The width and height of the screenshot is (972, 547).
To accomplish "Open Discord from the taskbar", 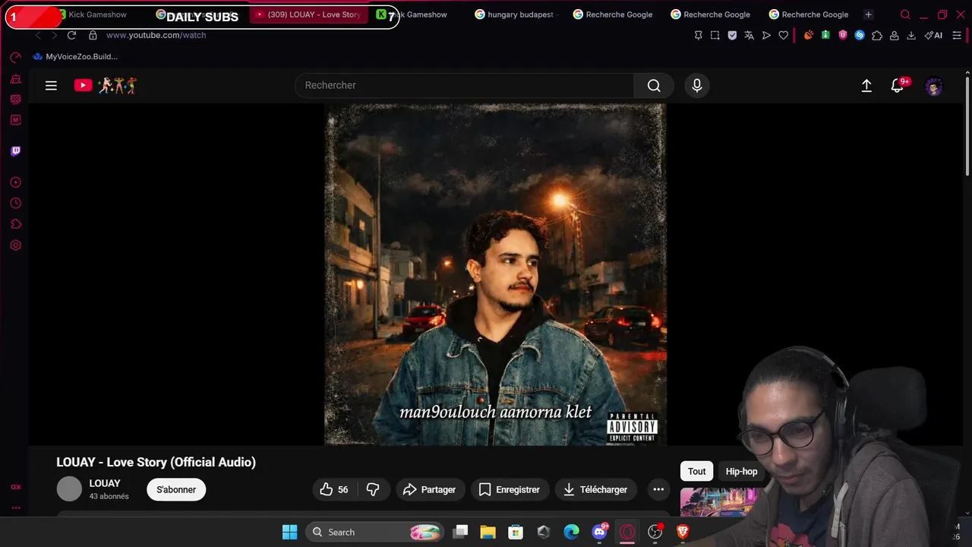I will pos(599,533).
